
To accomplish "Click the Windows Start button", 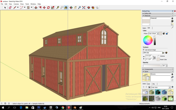I will [3, 108].
